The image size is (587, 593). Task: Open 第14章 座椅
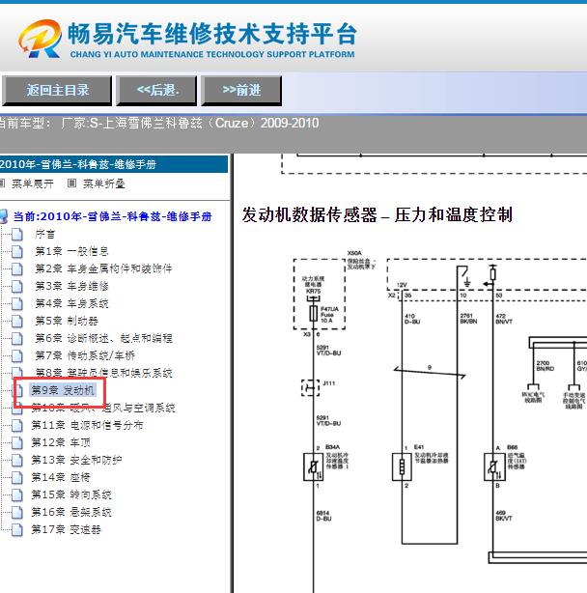[x=61, y=477]
